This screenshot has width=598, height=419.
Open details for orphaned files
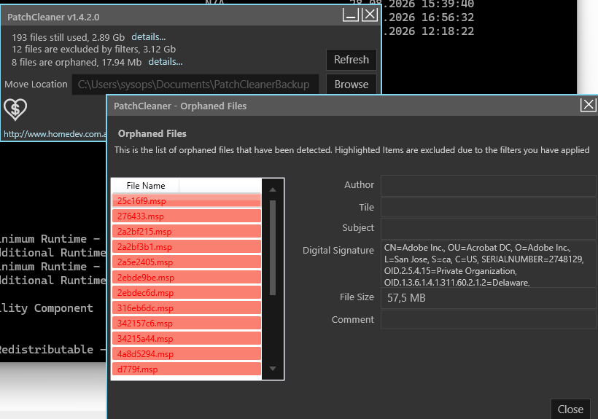click(x=165, y=62)
